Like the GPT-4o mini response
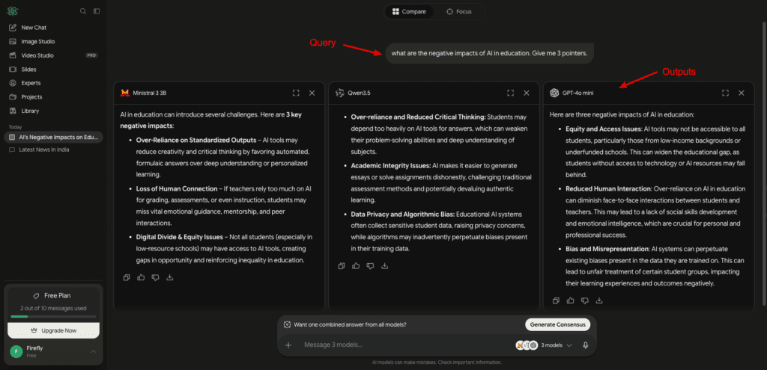The height and width of the screenshot is (370, 767). pyautogui.click(x=570, y=300)
